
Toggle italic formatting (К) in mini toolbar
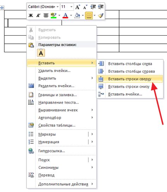click(38, 16)
